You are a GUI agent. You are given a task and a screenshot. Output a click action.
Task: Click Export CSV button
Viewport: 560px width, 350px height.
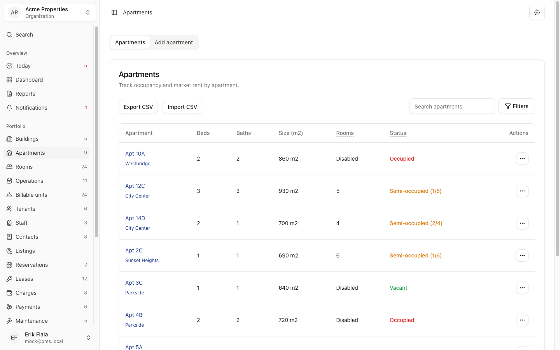click(138, 107)
